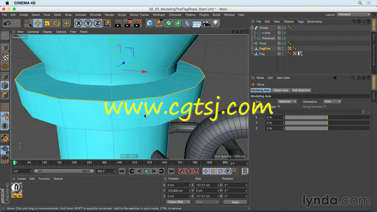Activate the Scale tool in toolbar
This screenshot has width=377, height=212.
tap(47, 23)
